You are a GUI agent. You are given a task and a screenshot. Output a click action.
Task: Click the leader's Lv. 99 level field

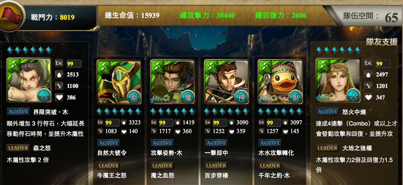(x=74, y=64)
